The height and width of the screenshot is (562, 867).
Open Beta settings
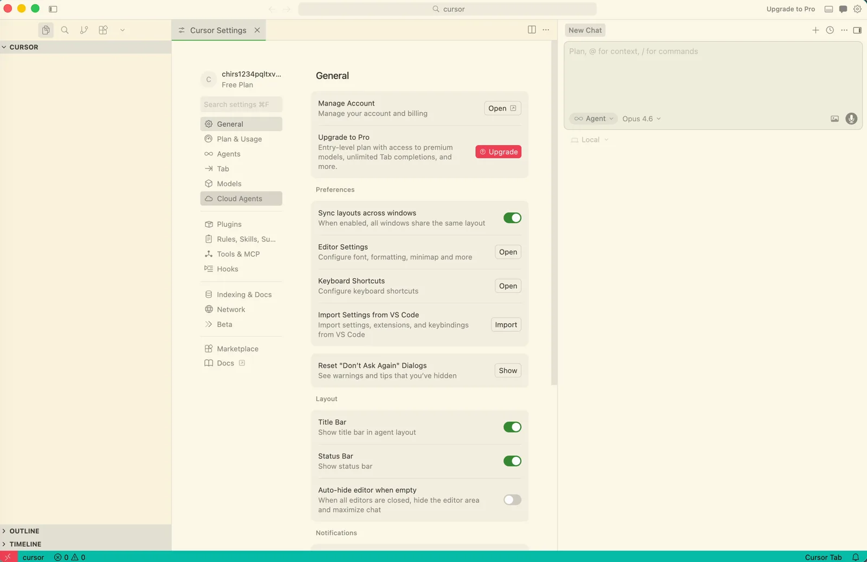[241, 324]
